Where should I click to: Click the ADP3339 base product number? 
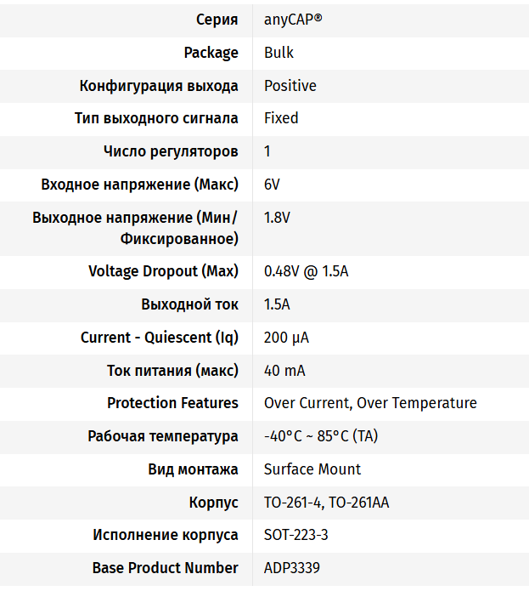point(291,568)
